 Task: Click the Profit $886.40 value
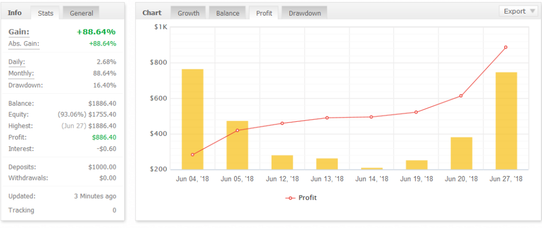(x=104, y=138)
